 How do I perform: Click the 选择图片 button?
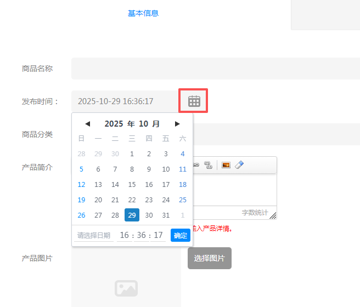point(210,258)
